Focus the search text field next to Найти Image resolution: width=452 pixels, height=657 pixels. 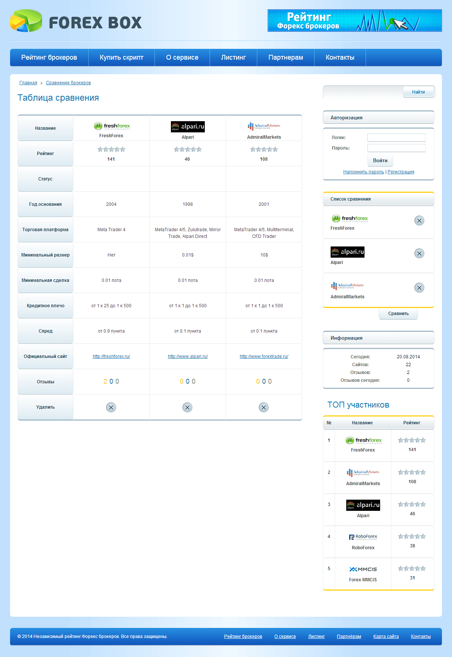(363, 92)
